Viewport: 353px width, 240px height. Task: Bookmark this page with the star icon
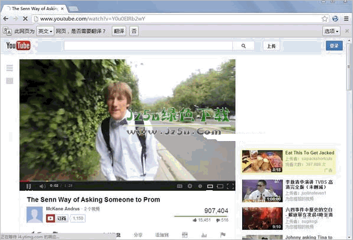click(325, 19)
